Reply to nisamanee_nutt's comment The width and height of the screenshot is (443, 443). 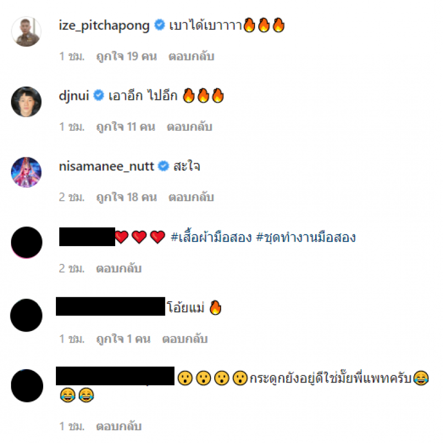pos(191,197)
